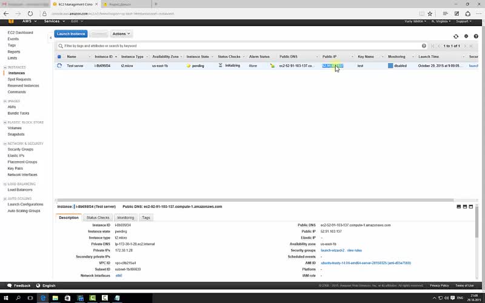The image size is (485, 303).
Task: Open the gear settings for table columns
Action: click(x=466, y=36)
